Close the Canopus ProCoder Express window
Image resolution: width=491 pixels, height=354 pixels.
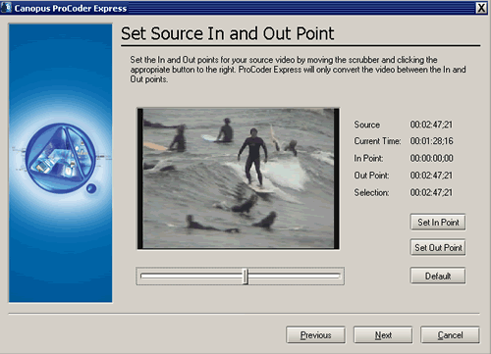pos(481,8)
